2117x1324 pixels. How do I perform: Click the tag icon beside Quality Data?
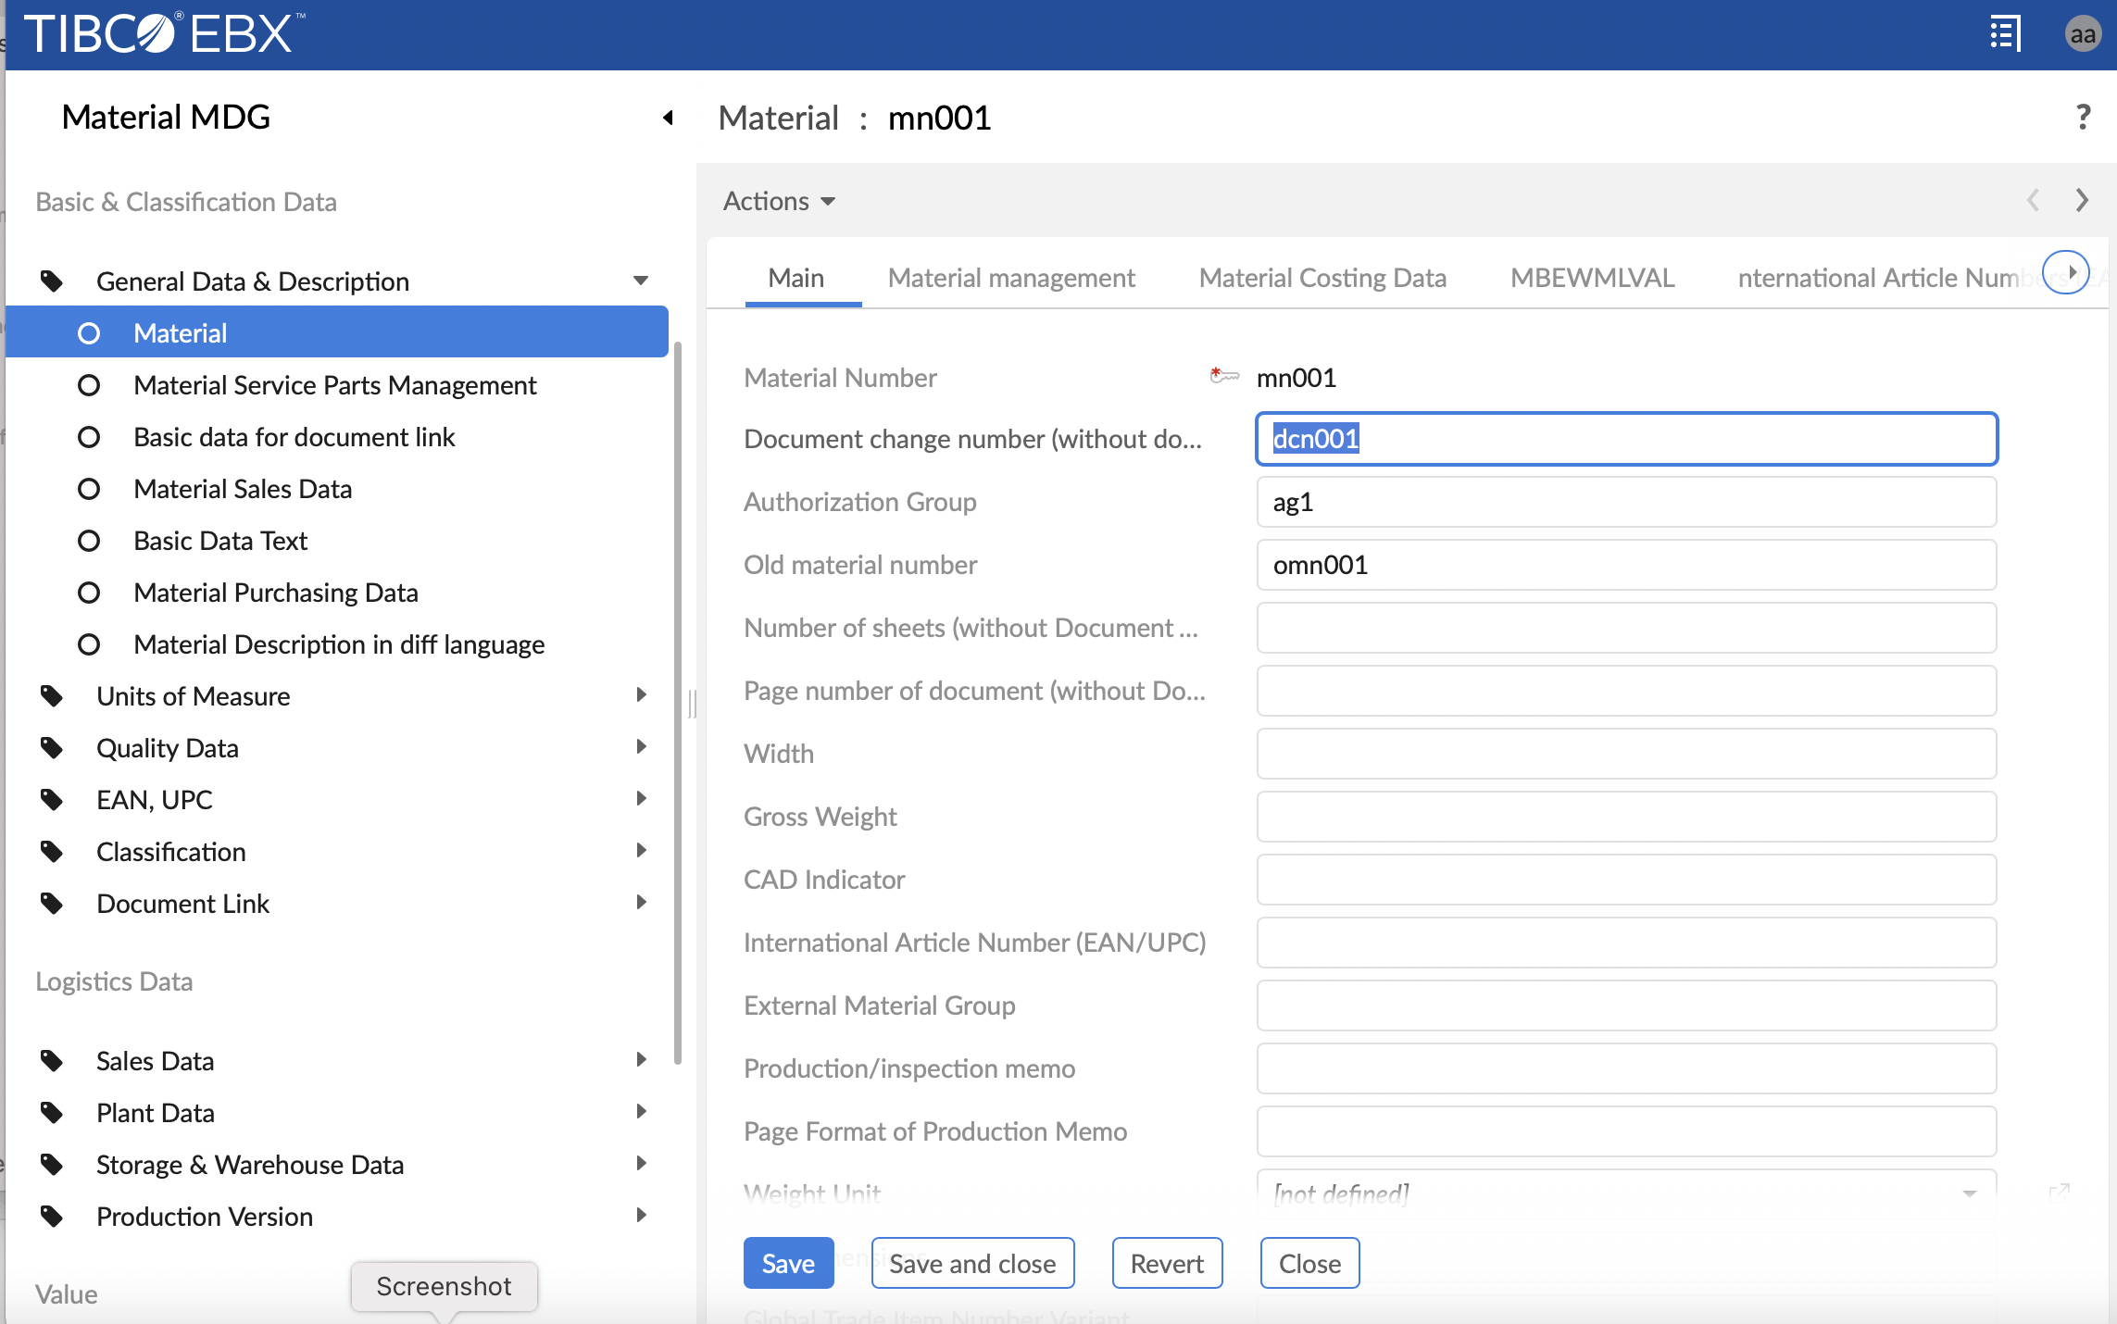(52, 747)
